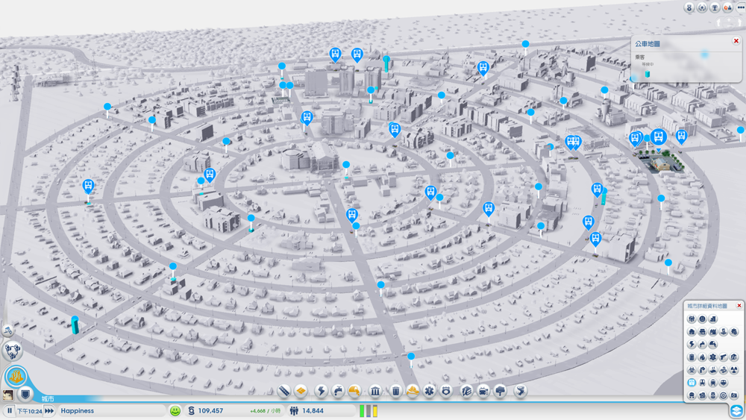The image size is (746, 420).
Task: Toggle the Land value data map
Action: (712, 319)
